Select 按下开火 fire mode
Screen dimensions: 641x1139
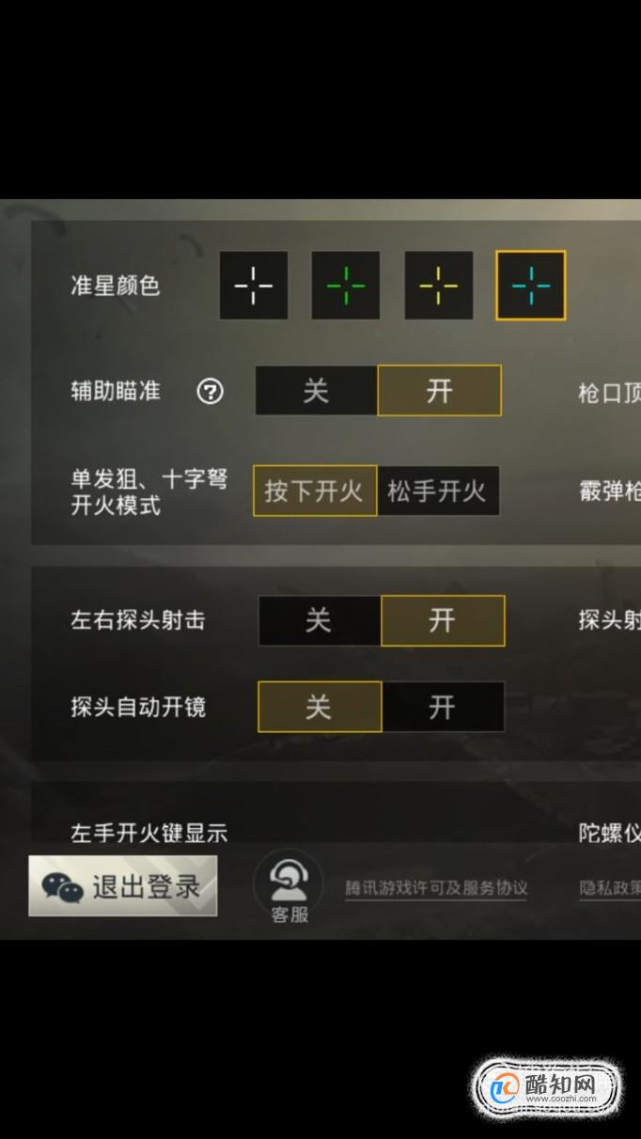click(x=315, y=491)
